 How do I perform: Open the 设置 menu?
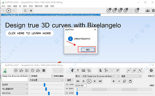click(x=46, y=6)
